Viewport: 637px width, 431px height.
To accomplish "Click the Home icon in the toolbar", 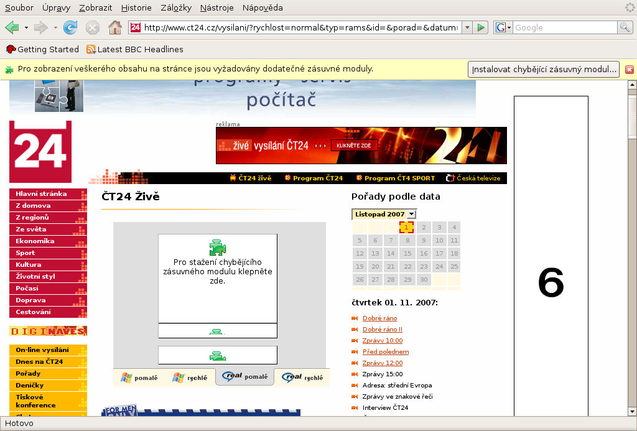I will point(114,27).
